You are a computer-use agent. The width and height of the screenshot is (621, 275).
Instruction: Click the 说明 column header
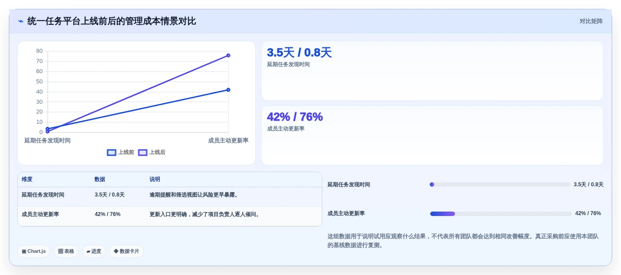[x=155, y=179]
